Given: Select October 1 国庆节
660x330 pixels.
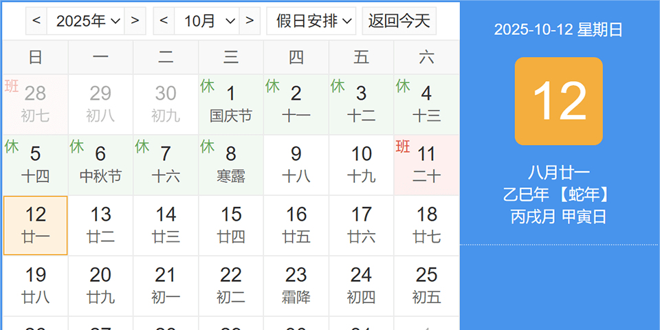Looking at the screenshot, I should click(x=231, y=104).
